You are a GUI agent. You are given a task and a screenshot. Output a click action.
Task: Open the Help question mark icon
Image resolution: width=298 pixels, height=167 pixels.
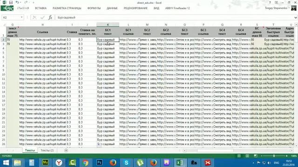coord(270,2)
